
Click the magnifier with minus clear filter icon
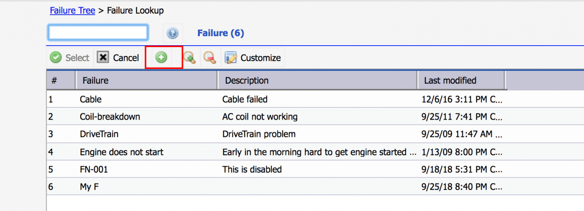209,58
